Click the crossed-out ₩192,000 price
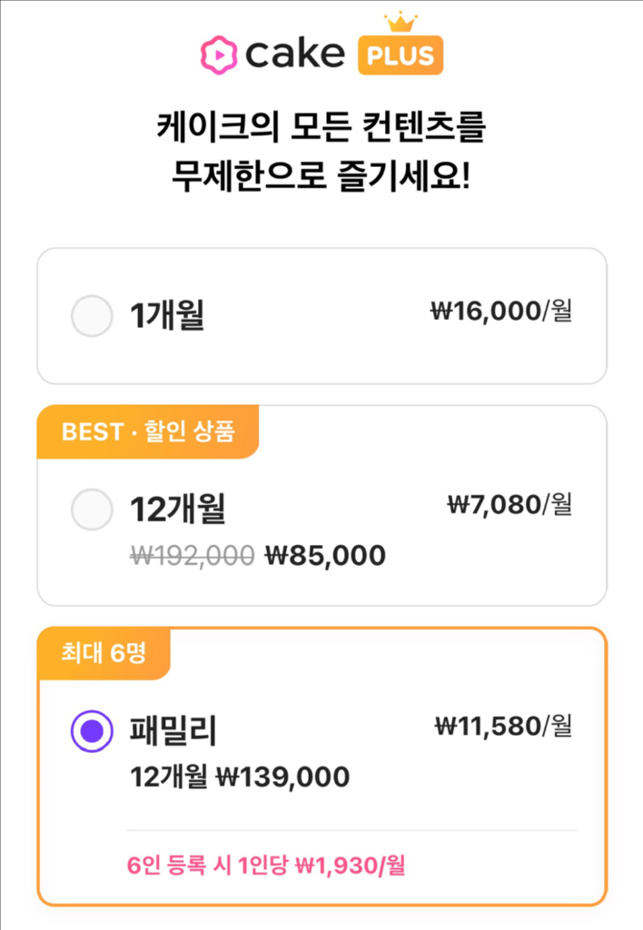This screenshot has height=930, width=643. coord(193,555)
